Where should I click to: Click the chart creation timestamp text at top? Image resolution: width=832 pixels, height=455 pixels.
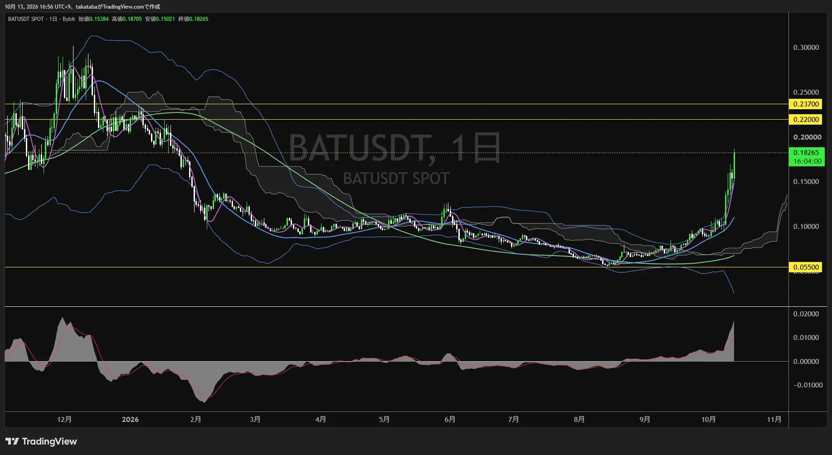83,7
